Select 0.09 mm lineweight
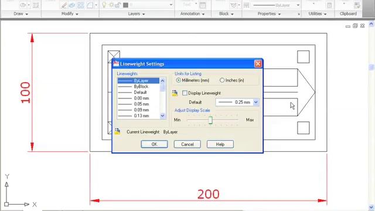Image resolution: width=375 pixels, height=211 pixels. coord(138,110)
